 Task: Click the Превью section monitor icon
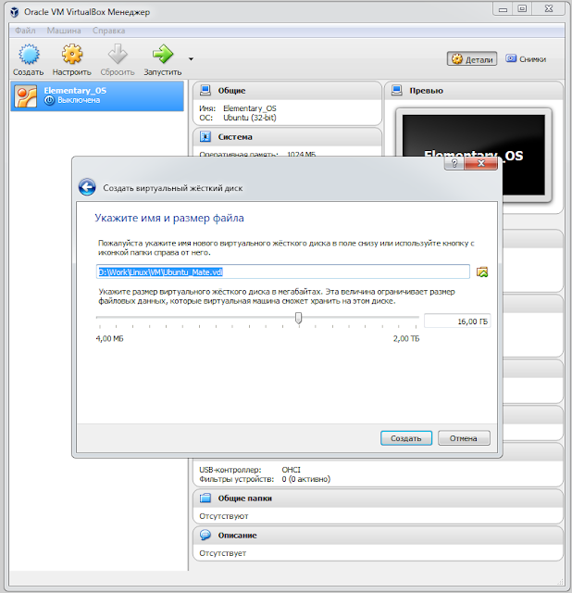tap(397, 91)
